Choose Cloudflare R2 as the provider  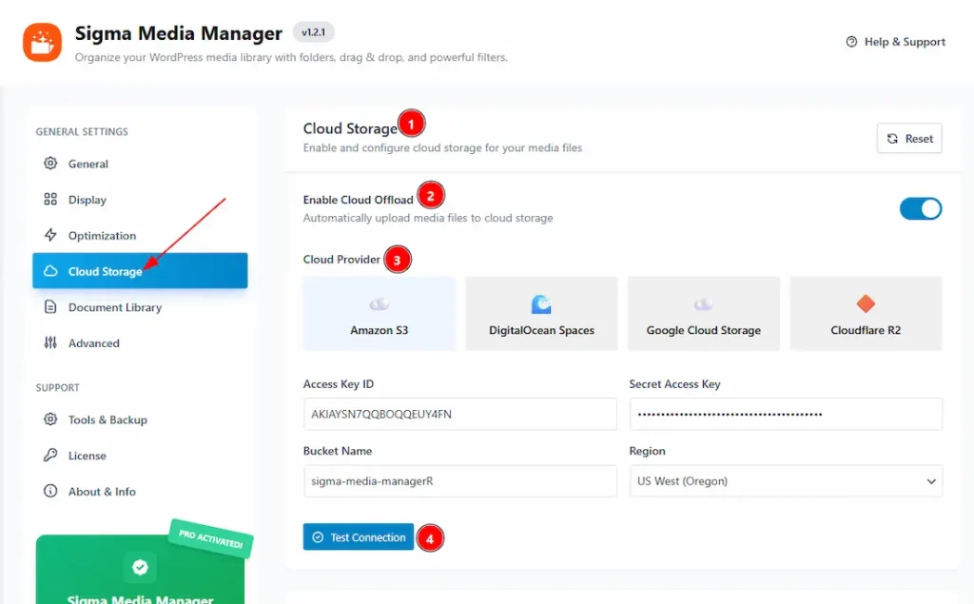(x=865, y=313)
